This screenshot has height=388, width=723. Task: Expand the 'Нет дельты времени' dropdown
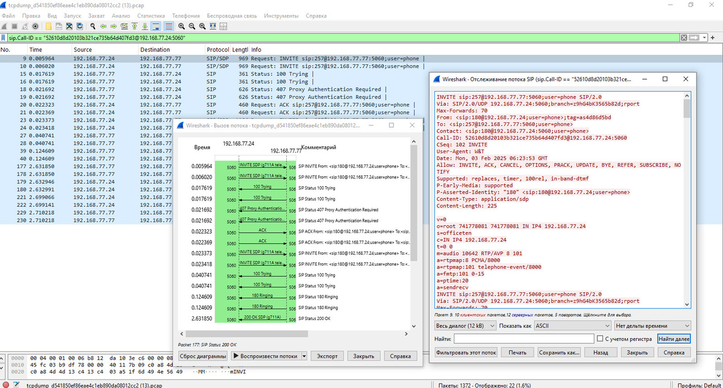coord(653,325)
